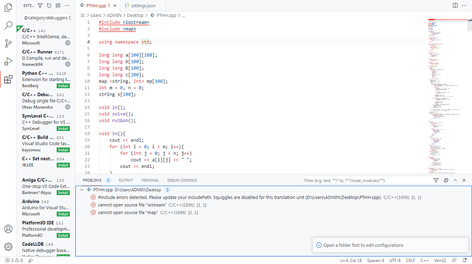Open the Manage gear in activity bar
This screenshot has width=472, height=264.
pos(8,246)
